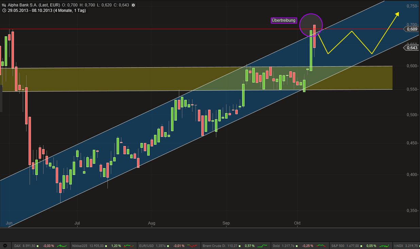Viewport: 420px width, 249px height.
Task: Toggle the round indicator button after OHLC values
Action: click(x=133, y=5)
